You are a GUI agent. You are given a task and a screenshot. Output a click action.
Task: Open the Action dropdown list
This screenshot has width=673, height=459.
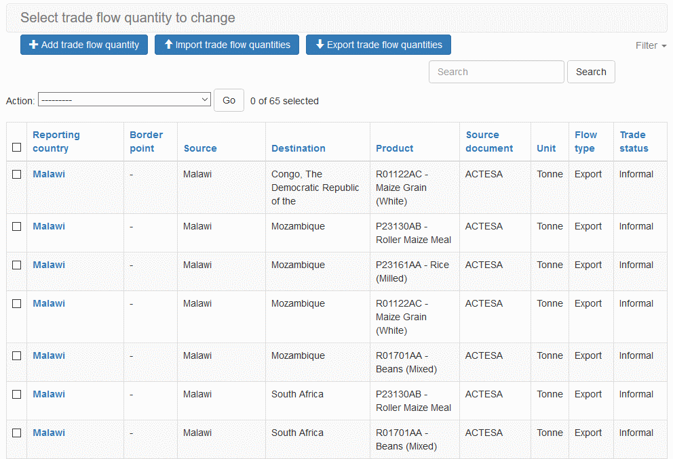point(125,100)
